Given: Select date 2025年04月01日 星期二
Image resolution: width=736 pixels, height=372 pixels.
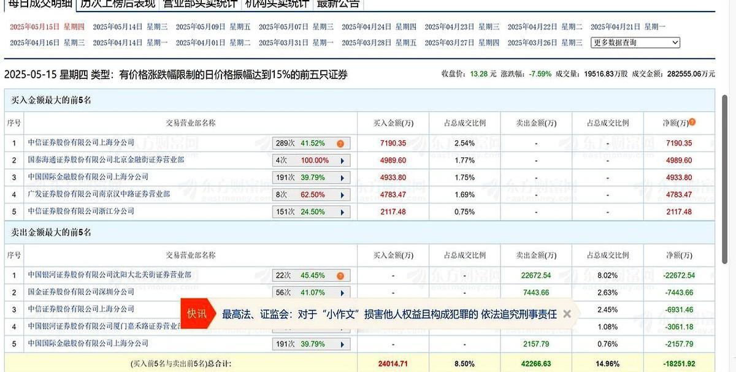Looking at the screenshot, I should 213,43.
